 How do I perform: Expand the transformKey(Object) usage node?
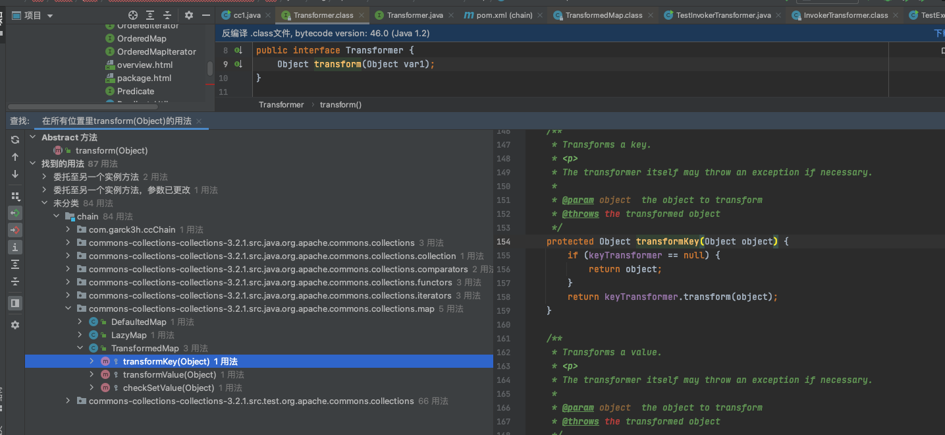[92, 361]
